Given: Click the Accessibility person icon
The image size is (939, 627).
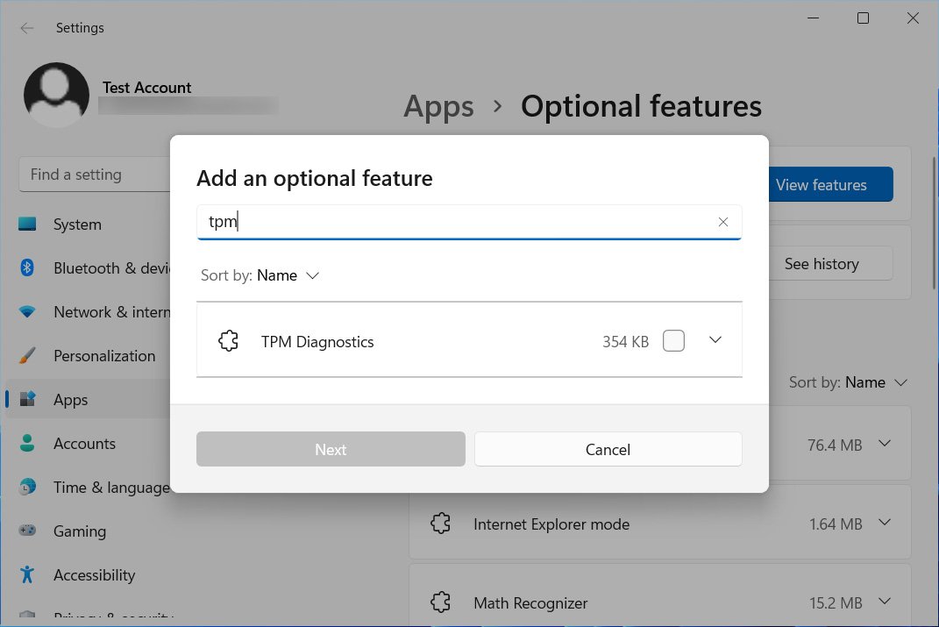Looking at the screenshot, I should (x=27, y=575).
